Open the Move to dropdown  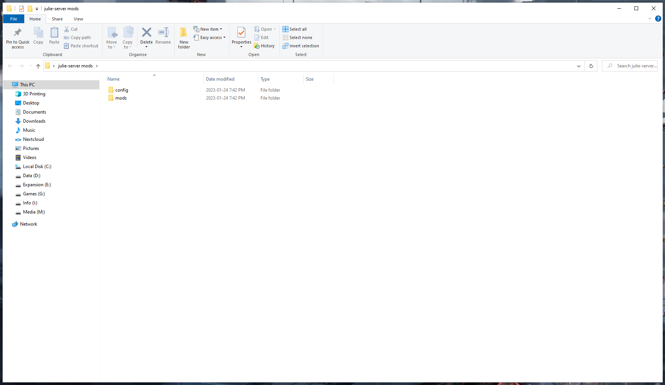click(x=112, y=37)
